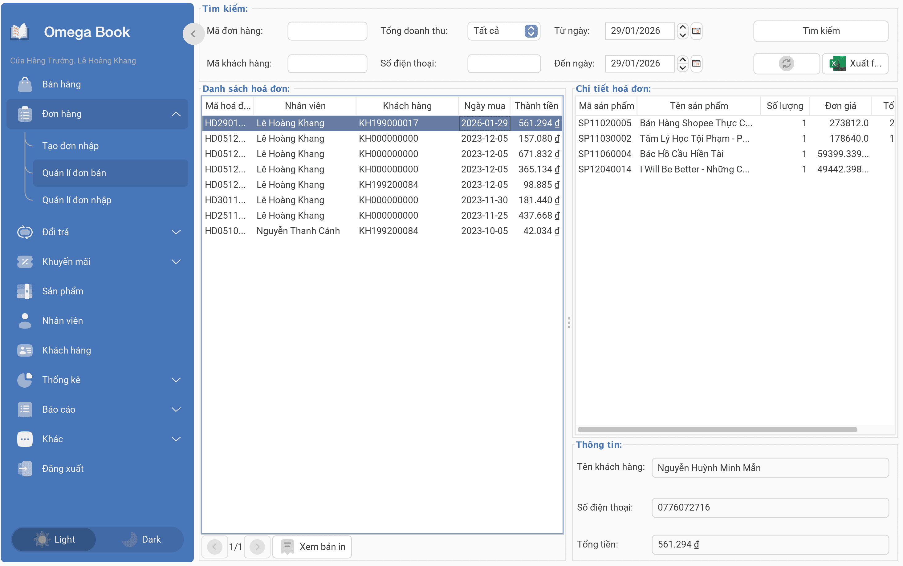Viewport: 903px width, 566px height.
Task: Select Quản lí đơn bán menu item
Action: [111, 173]
